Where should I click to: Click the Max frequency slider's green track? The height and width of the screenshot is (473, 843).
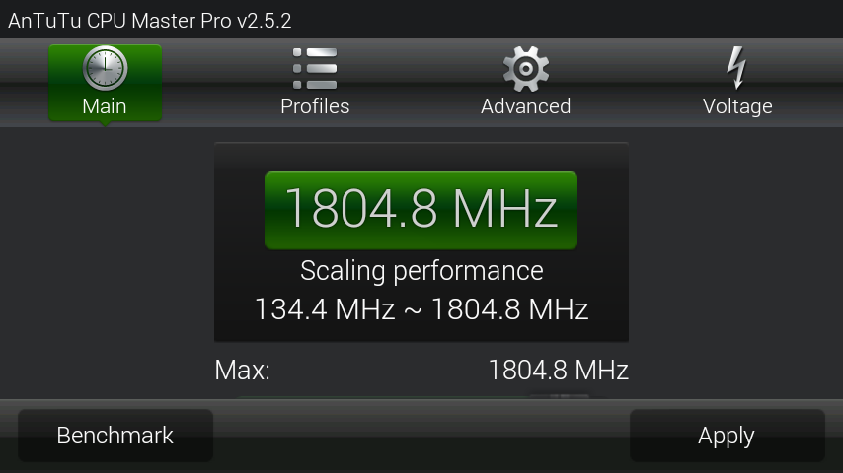coord(375,397)
